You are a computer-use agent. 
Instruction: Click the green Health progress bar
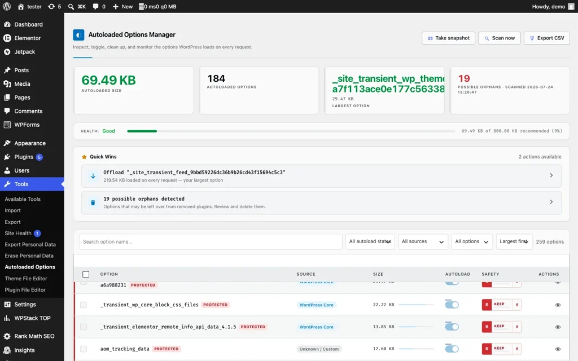click(142, 131)
